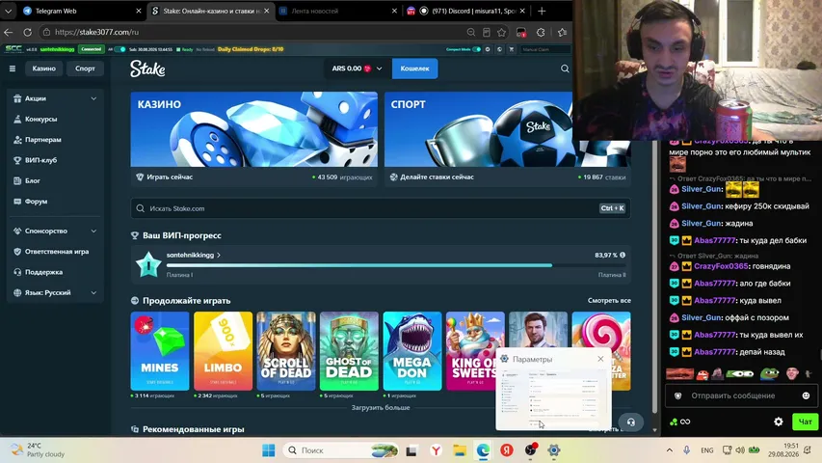Open the Stake hamburger menu

pos(13,68)
